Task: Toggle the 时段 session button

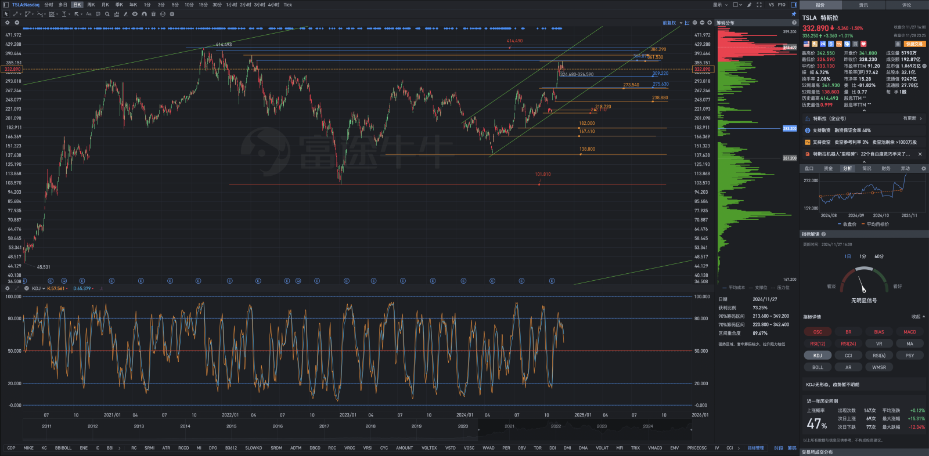Action: tap(779, 448)
